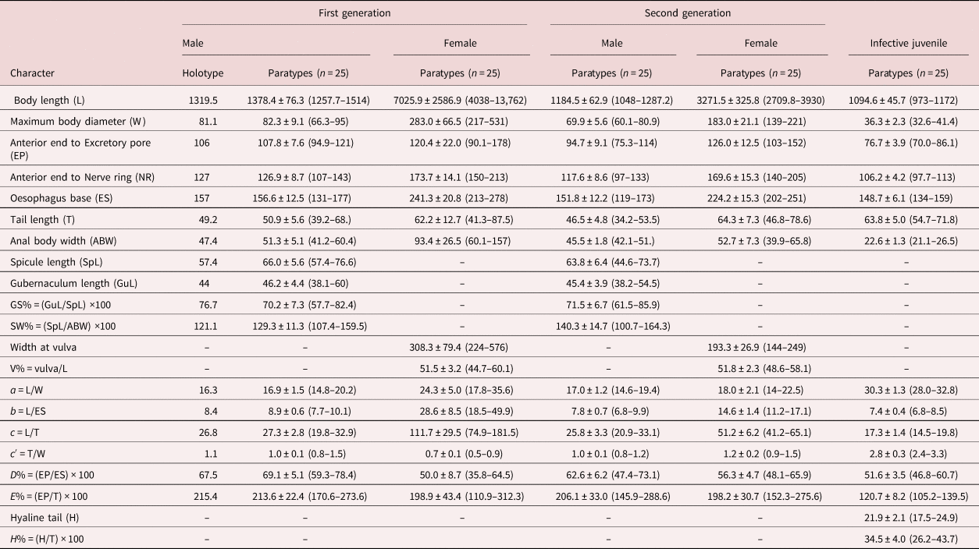This screenshot has height=549, width=979.
Task: Click the Hyaline tail (H) row label
Action: (x=48, y=519)
